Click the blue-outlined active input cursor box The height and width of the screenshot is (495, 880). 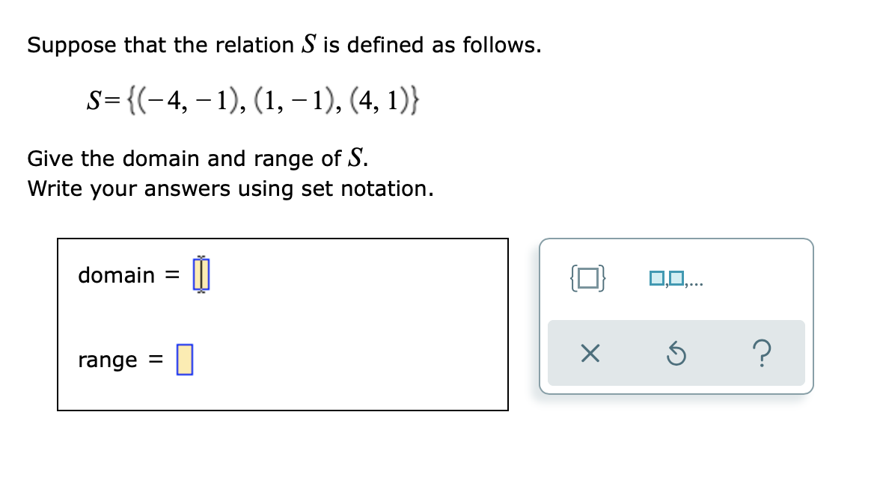[201, 274]
